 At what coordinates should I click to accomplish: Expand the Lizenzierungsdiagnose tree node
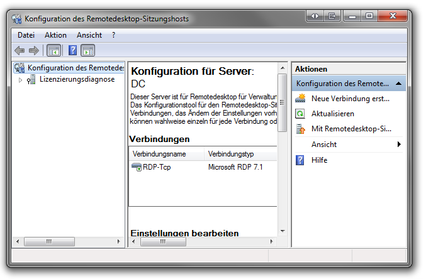coord(20,80)
